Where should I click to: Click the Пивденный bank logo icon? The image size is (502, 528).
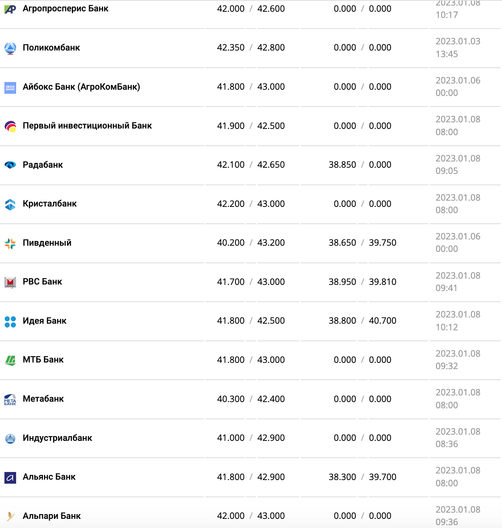(x=10, y=243)
